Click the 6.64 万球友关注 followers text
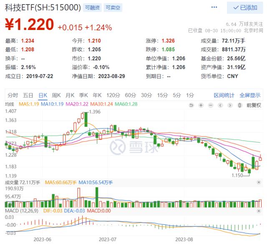Screen dimensions: 267x246 (244, 24)
